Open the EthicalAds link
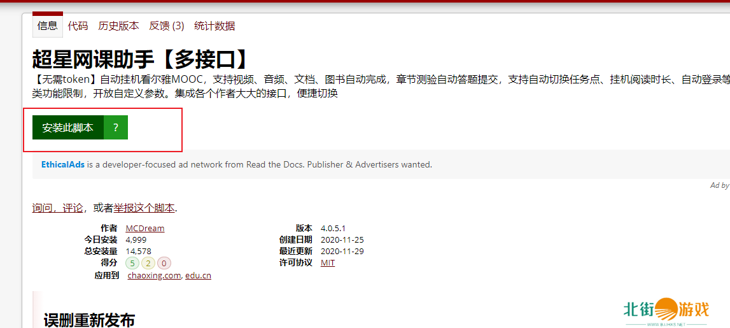Image resolution: width=730 pixels, height=328 pixels. [63, 164]
